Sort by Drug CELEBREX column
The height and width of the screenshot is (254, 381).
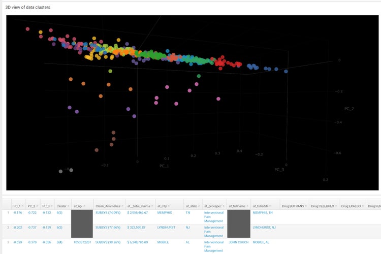pyautogui.click(x=325, y=206)
